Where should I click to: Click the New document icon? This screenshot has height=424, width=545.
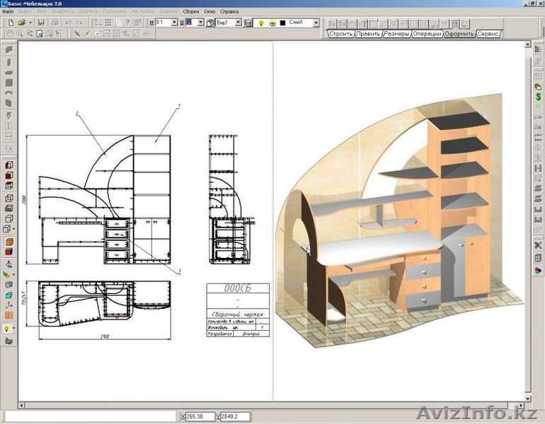click(10, 23)
